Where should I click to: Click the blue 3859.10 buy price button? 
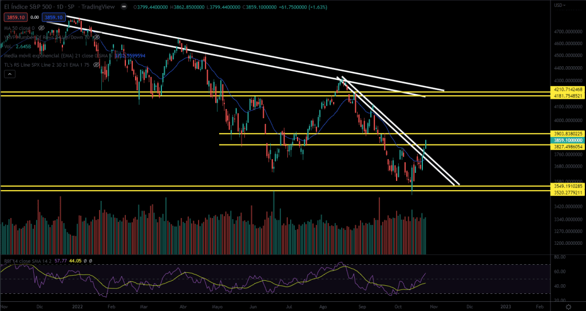coord(54,17)
